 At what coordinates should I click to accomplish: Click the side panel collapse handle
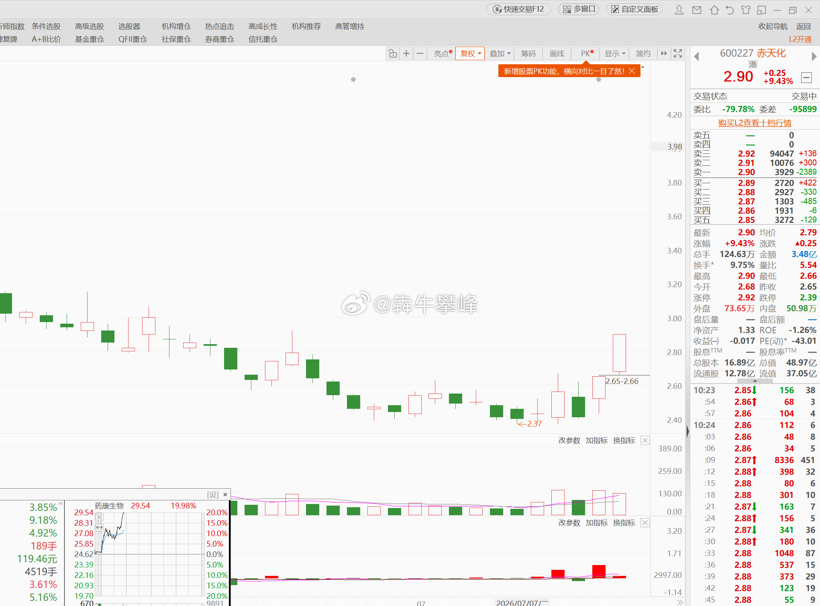pyautogui.click(x=687, y=431)
